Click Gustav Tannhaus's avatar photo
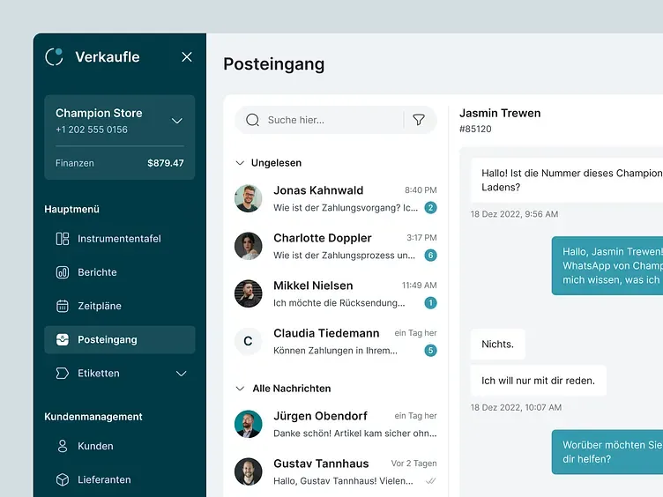Viewport: 663px width, 497px height. coord(249,472)
